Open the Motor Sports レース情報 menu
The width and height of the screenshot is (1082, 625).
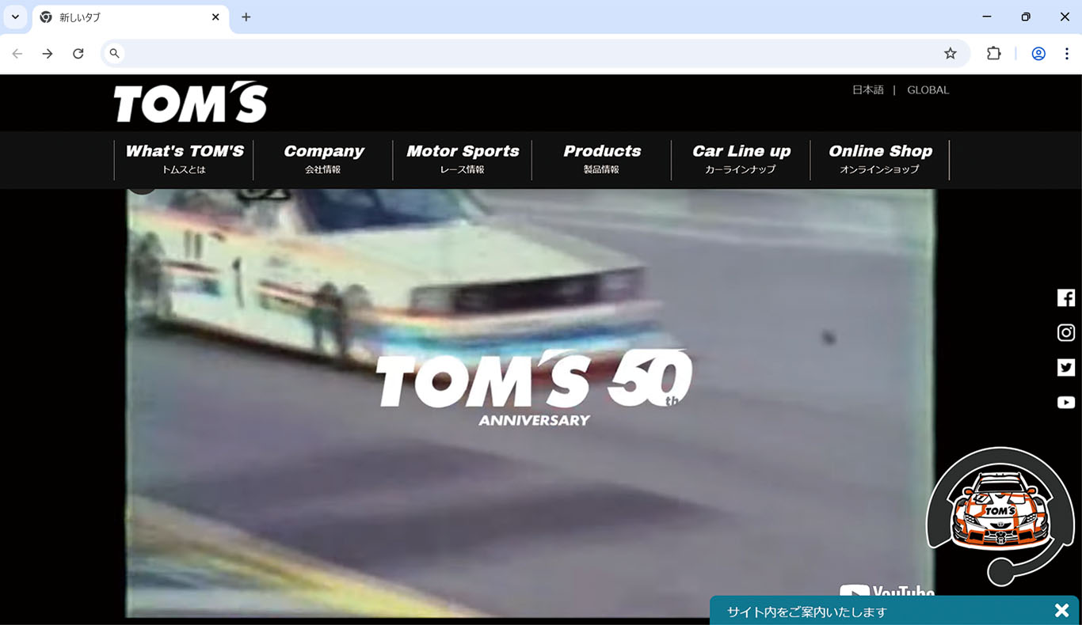click(x=463, y=160)
